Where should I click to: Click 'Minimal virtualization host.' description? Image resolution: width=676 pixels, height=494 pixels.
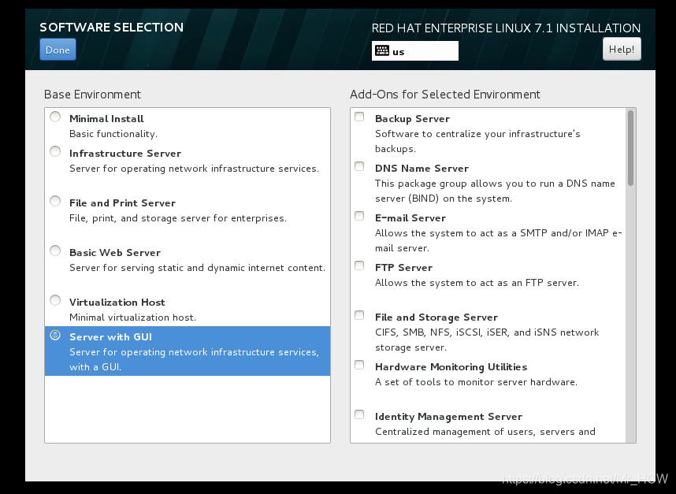133,318
